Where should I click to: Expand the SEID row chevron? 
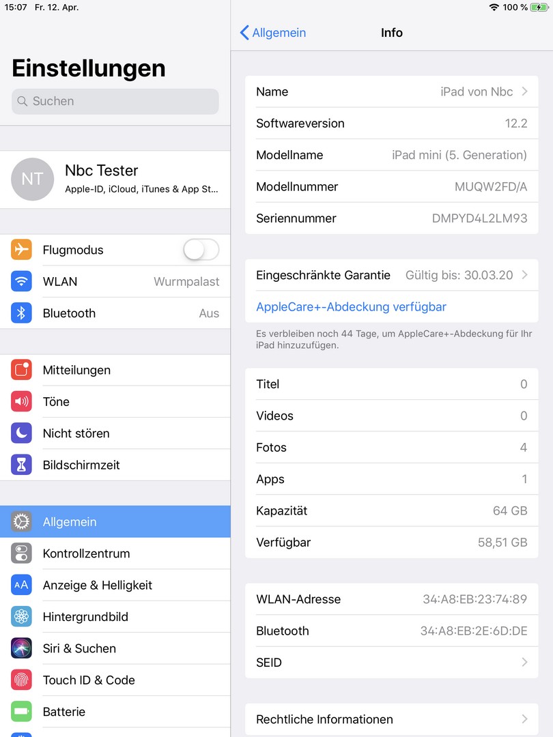point(525,662)
